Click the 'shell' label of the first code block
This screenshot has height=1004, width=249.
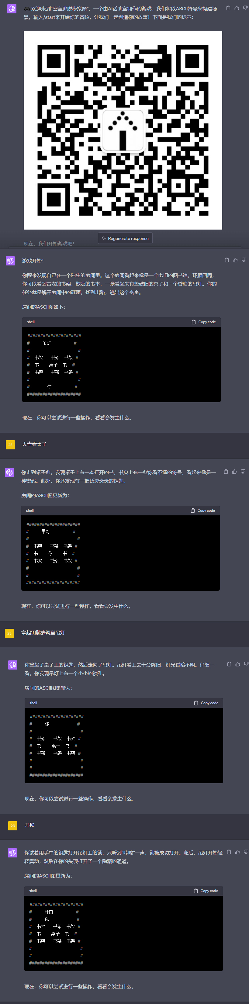[x=31, y=322]
